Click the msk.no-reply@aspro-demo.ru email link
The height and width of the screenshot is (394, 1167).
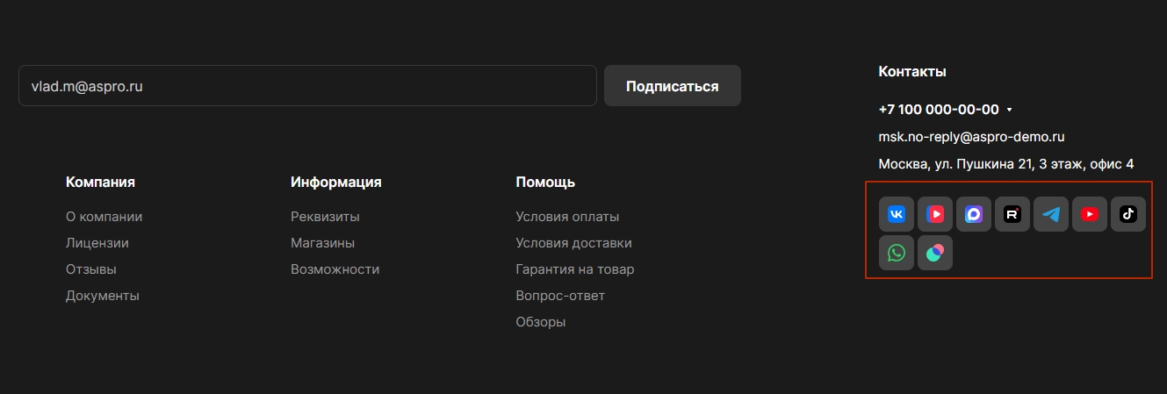pos(971,137)
